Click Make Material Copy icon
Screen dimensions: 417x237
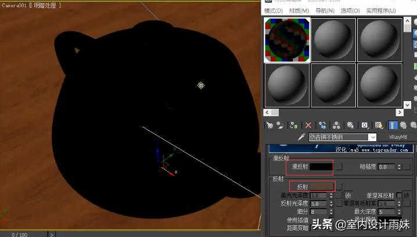(x=322, y=125)
